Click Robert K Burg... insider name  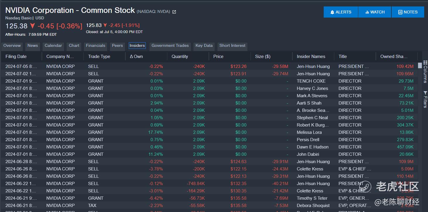[x=313, y=125]
